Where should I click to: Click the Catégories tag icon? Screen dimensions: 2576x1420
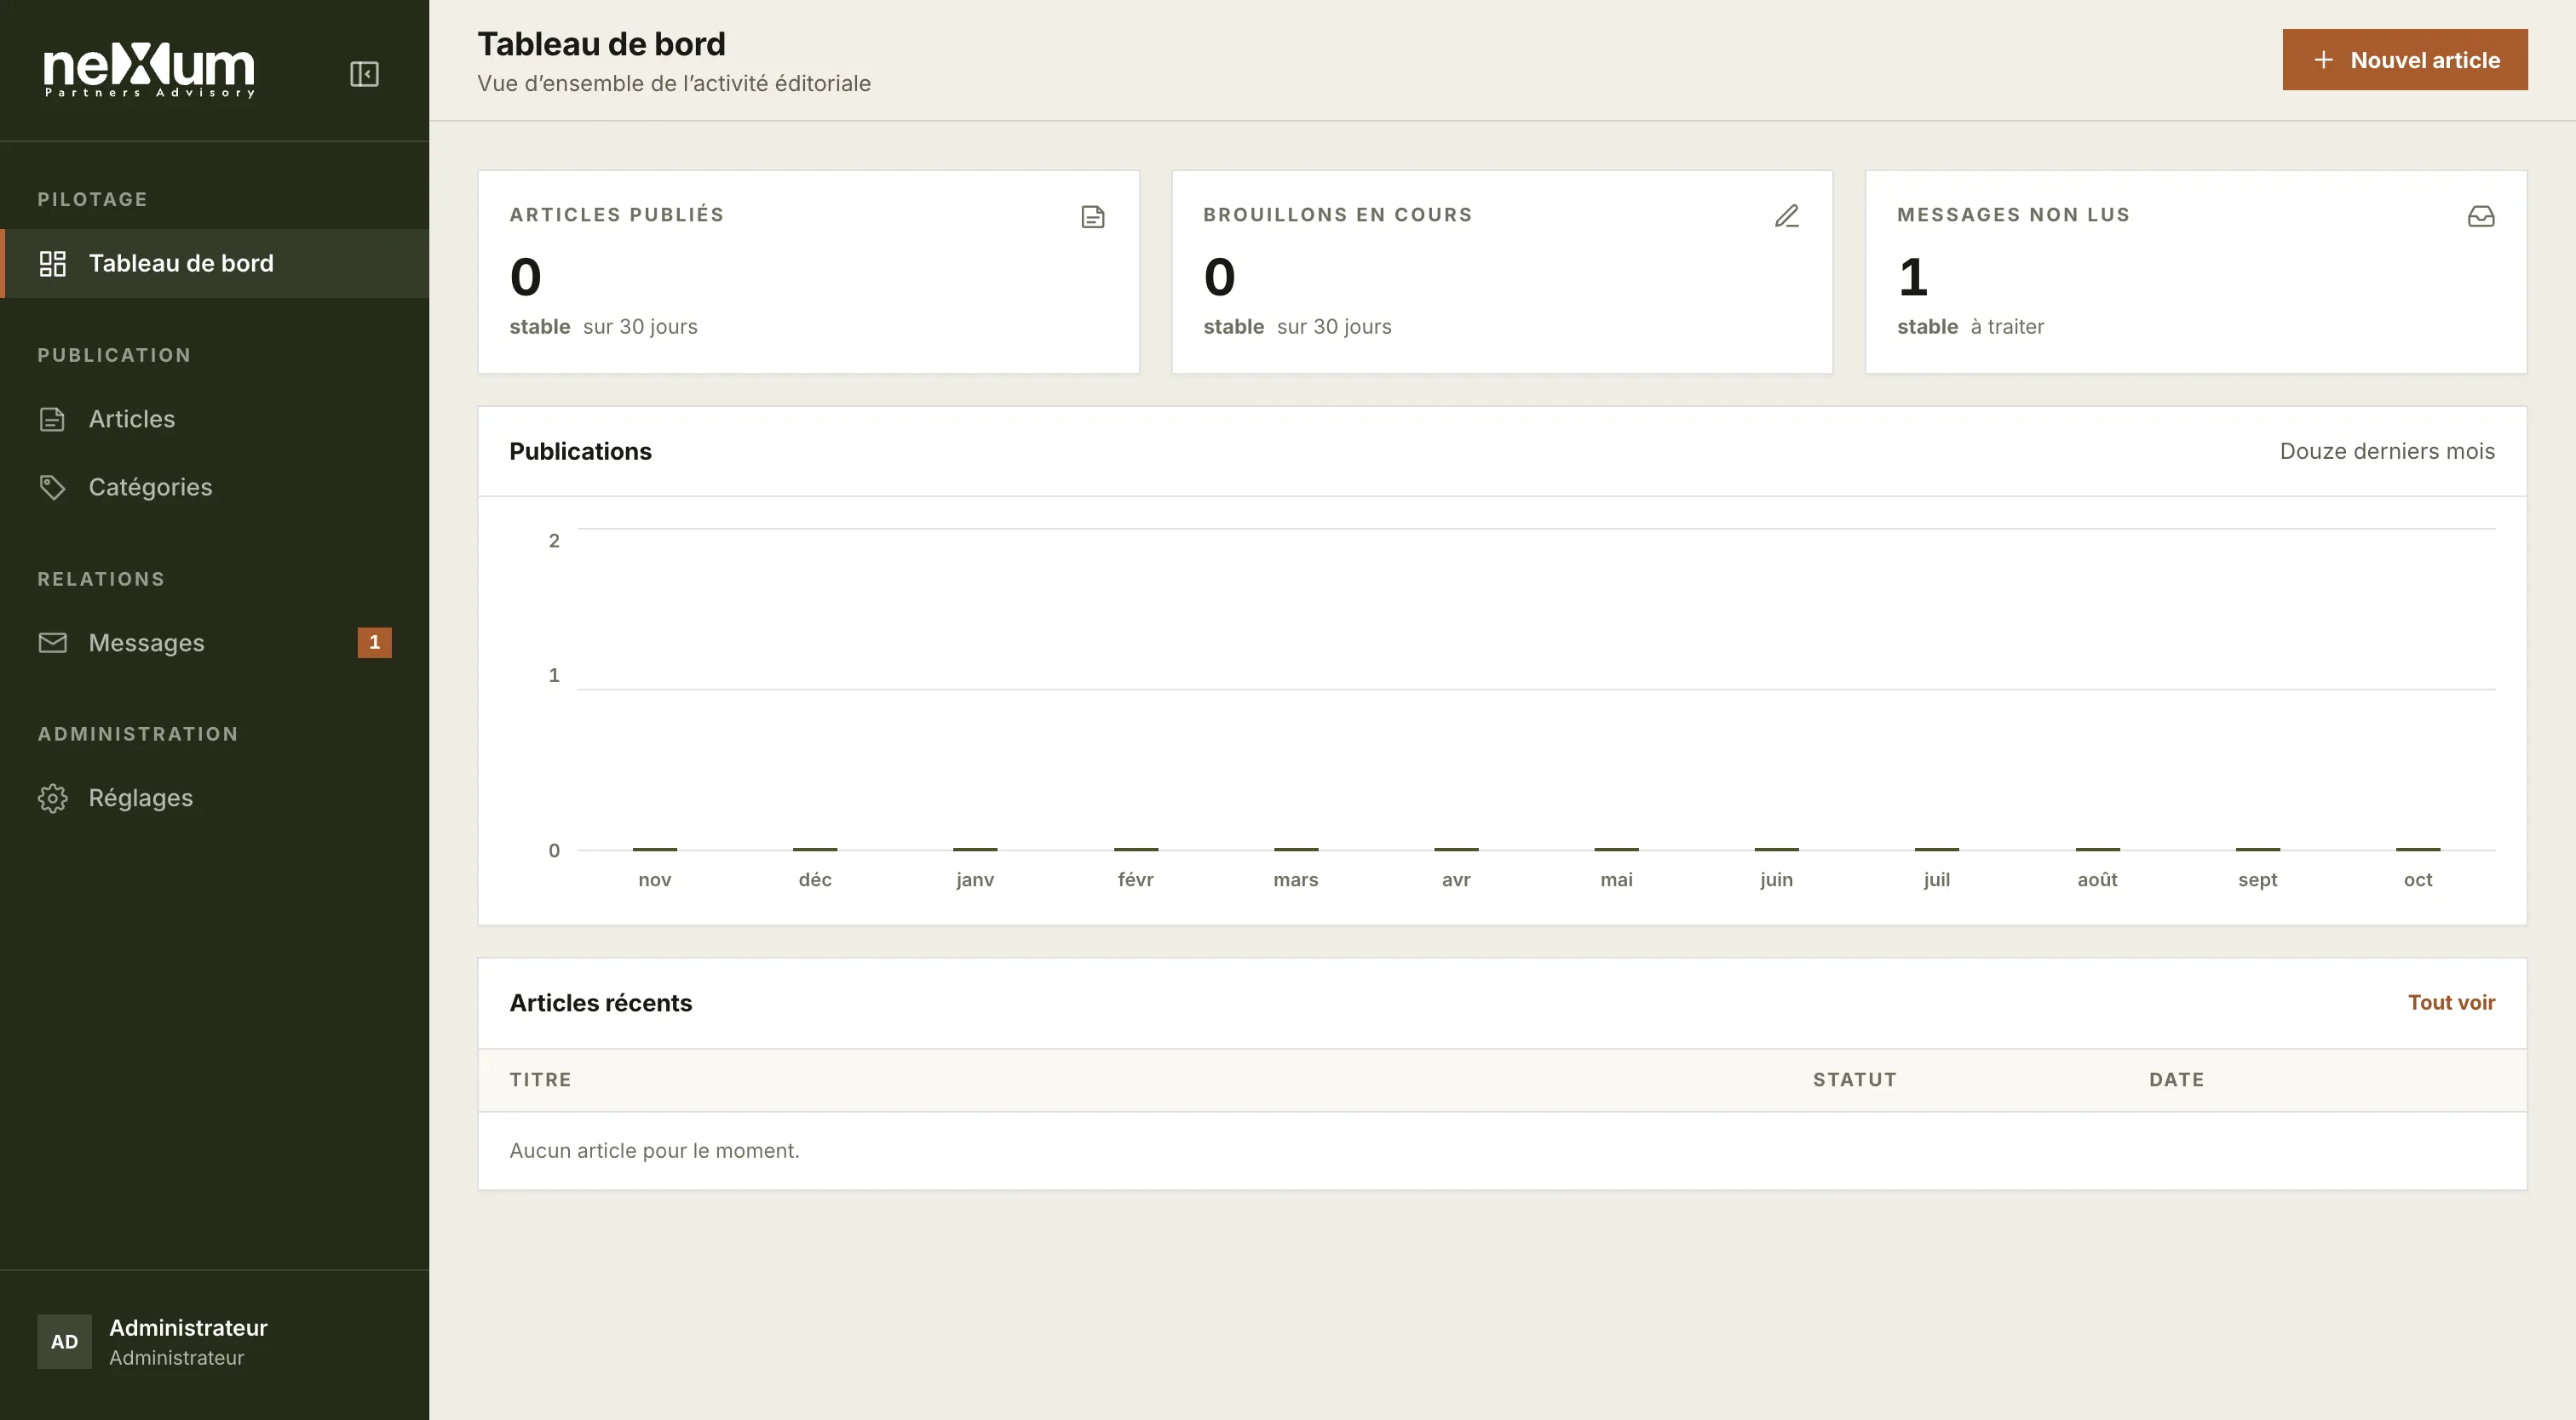pyautogui.click(x=52, y=488)
